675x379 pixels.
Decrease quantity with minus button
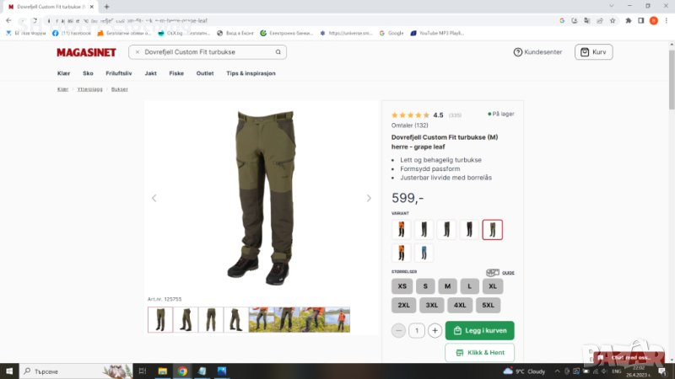pyautogui.click(x=399, y=331)
